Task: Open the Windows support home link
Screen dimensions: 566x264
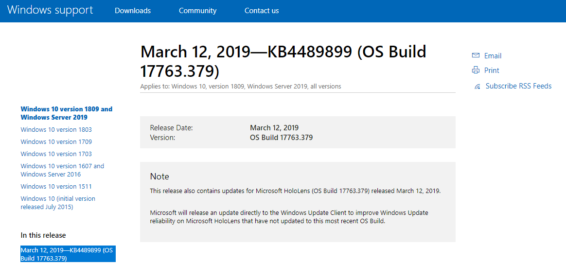Action: point(50,10)
